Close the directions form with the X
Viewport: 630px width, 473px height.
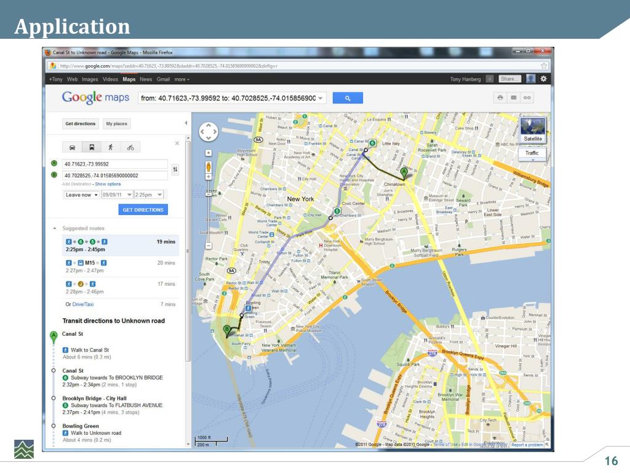tap(177, 143)
